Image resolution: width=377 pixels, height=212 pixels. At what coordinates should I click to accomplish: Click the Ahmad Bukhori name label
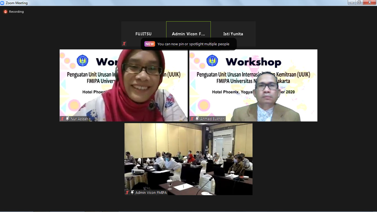pos(213,119)
